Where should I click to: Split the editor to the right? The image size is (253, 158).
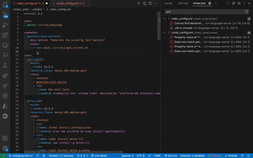click(x=150, y=3)
